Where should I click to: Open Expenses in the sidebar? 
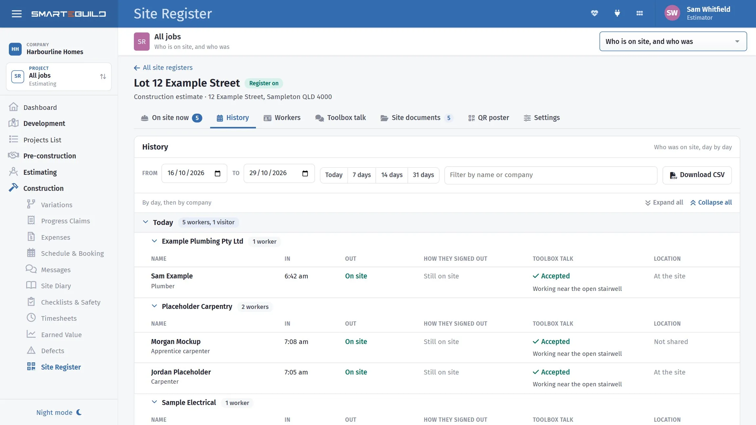55,237
